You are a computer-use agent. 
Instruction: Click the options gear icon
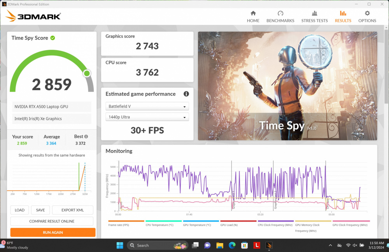coord(367,13)
